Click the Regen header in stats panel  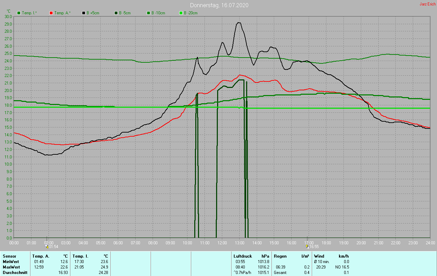point(280,256)
